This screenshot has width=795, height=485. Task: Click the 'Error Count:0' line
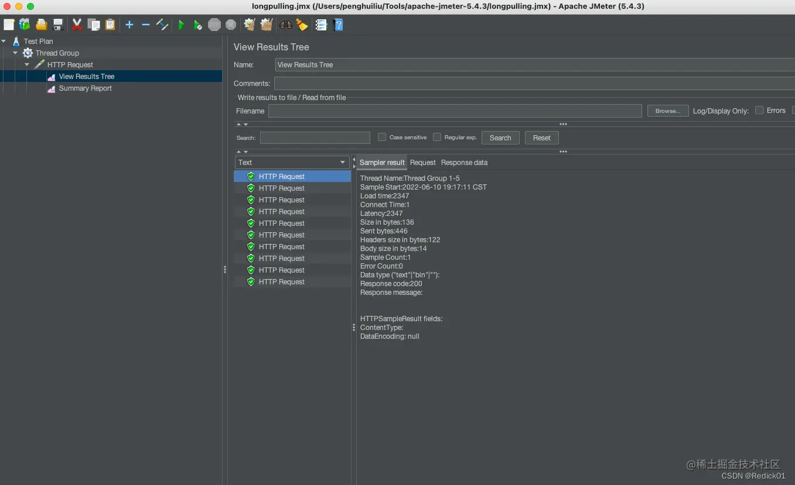pos(381,266)
